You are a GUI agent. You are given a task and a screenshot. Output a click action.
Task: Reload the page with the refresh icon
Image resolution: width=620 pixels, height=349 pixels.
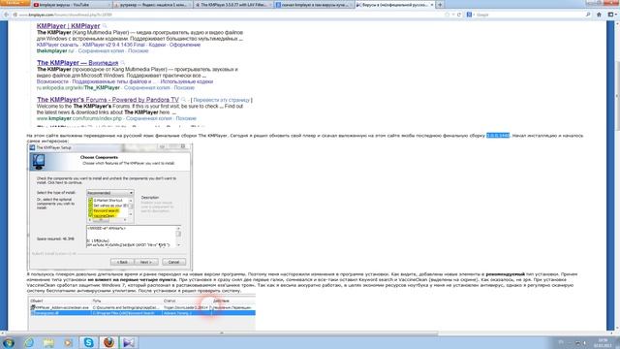coord(459,15)
